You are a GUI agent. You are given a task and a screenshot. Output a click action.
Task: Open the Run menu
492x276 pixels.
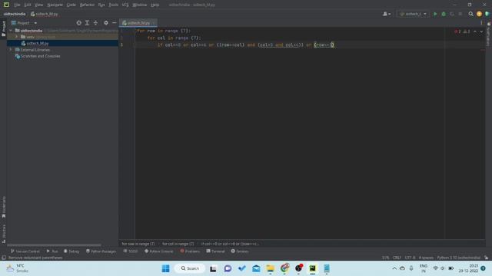tap(101, 5)
